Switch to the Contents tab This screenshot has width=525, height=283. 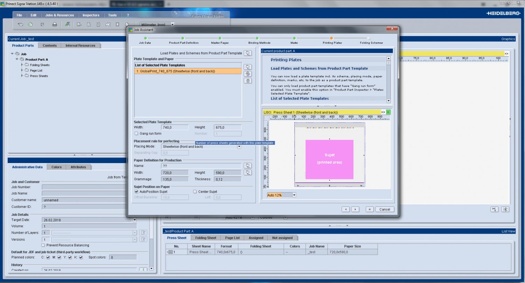(x=50, y=45)
